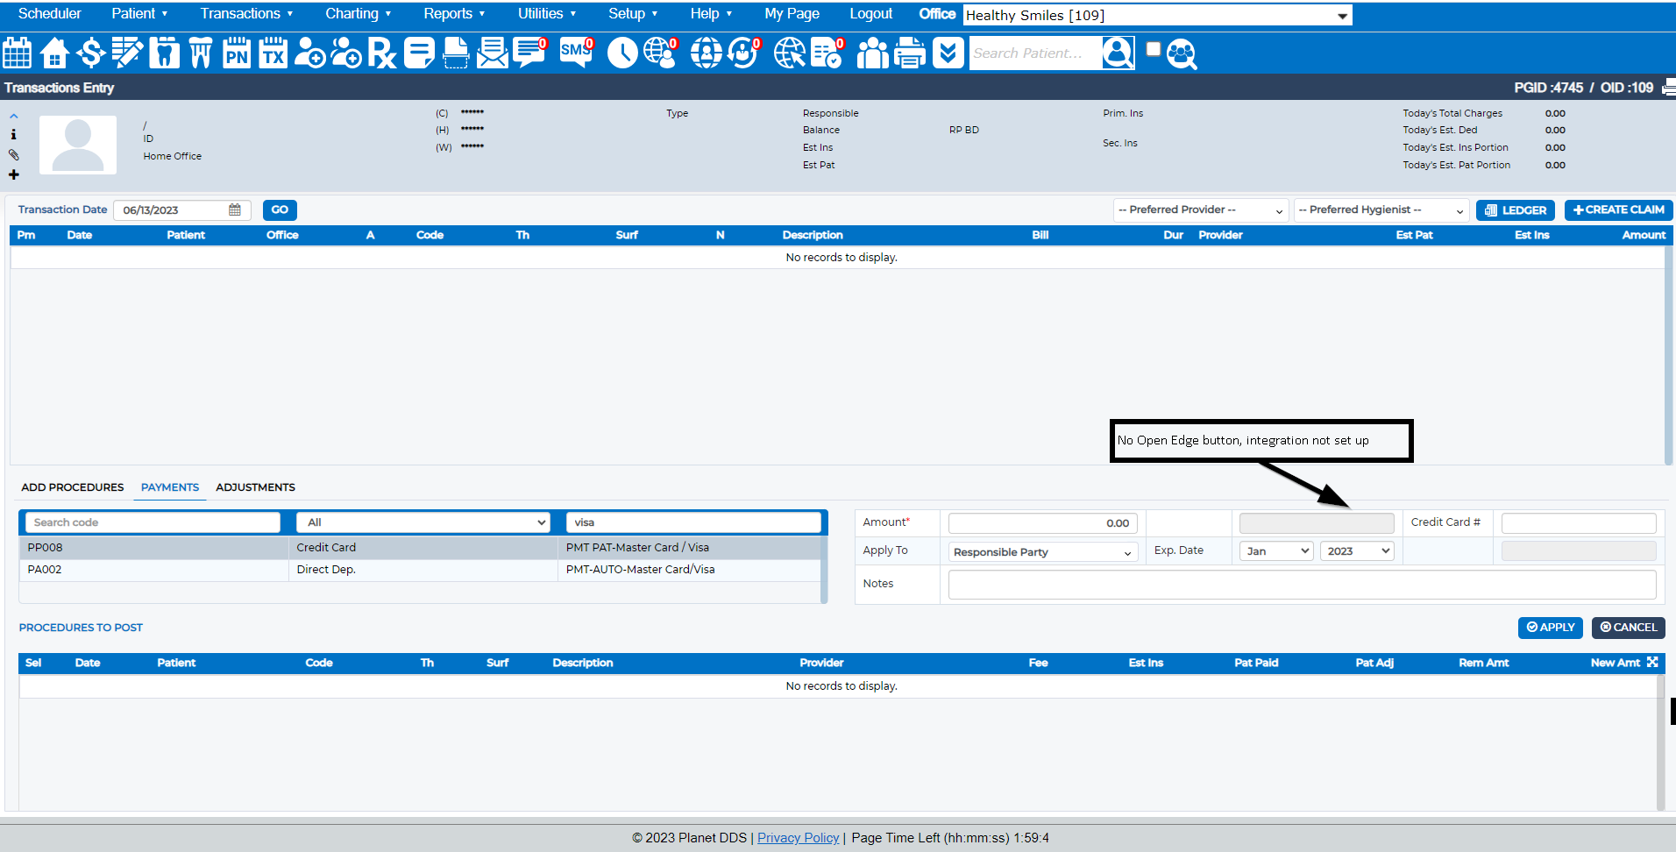Switch to the Add Procedures tab

pyautogui.click(x=73, y=487)
